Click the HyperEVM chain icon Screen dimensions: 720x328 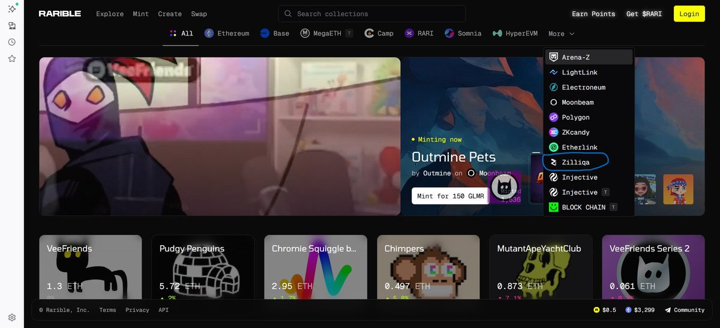pos(497,34)
